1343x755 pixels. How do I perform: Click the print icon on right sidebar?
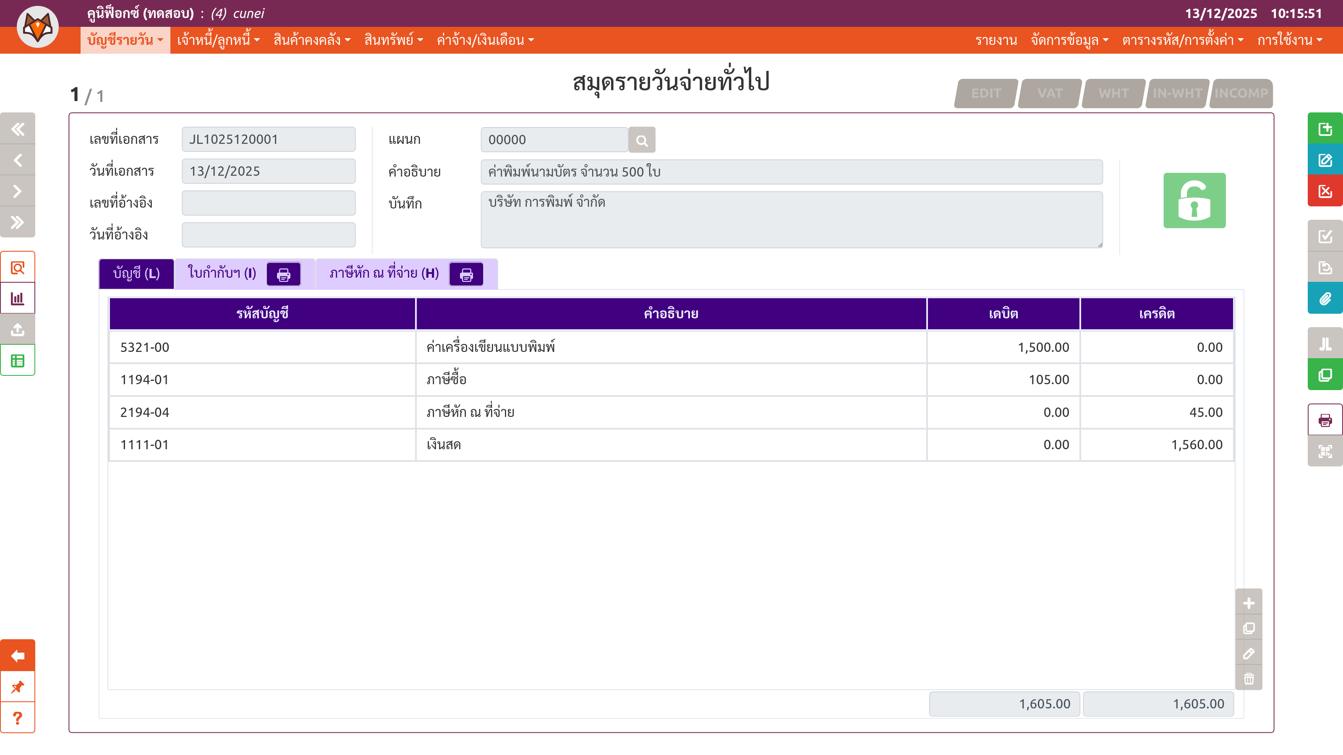point(1324,420)
